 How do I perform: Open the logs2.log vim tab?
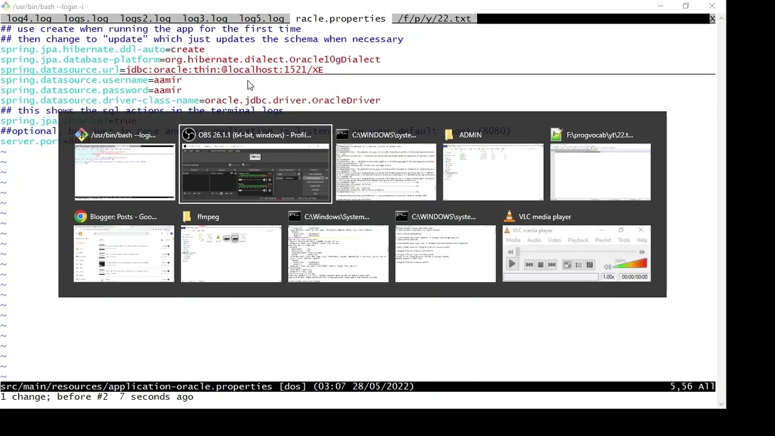(x=145, y=19)
